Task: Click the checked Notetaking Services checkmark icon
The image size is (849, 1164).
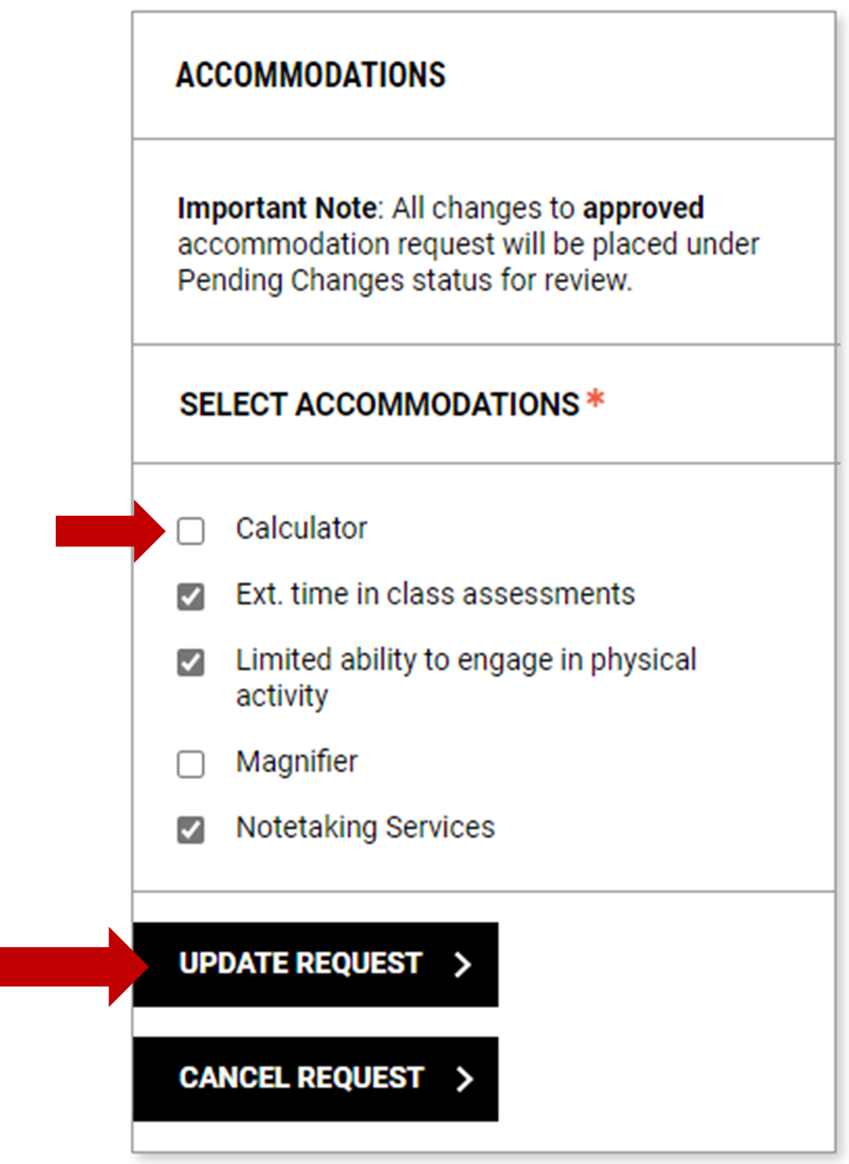Action: point(190,826)
